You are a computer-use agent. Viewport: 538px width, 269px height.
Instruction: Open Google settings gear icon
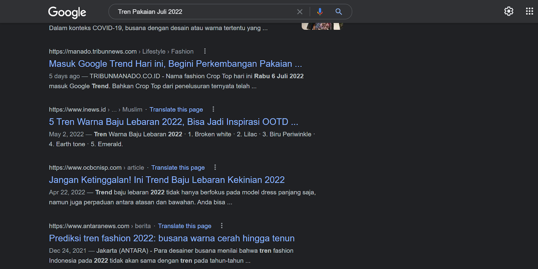click(509, 11)
